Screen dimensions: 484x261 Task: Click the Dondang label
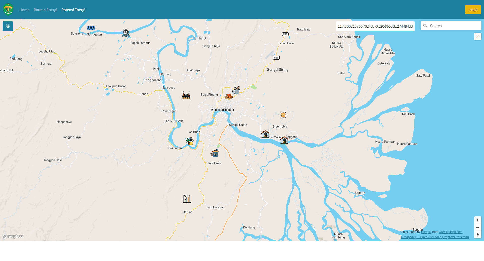[x=249, y=227]
